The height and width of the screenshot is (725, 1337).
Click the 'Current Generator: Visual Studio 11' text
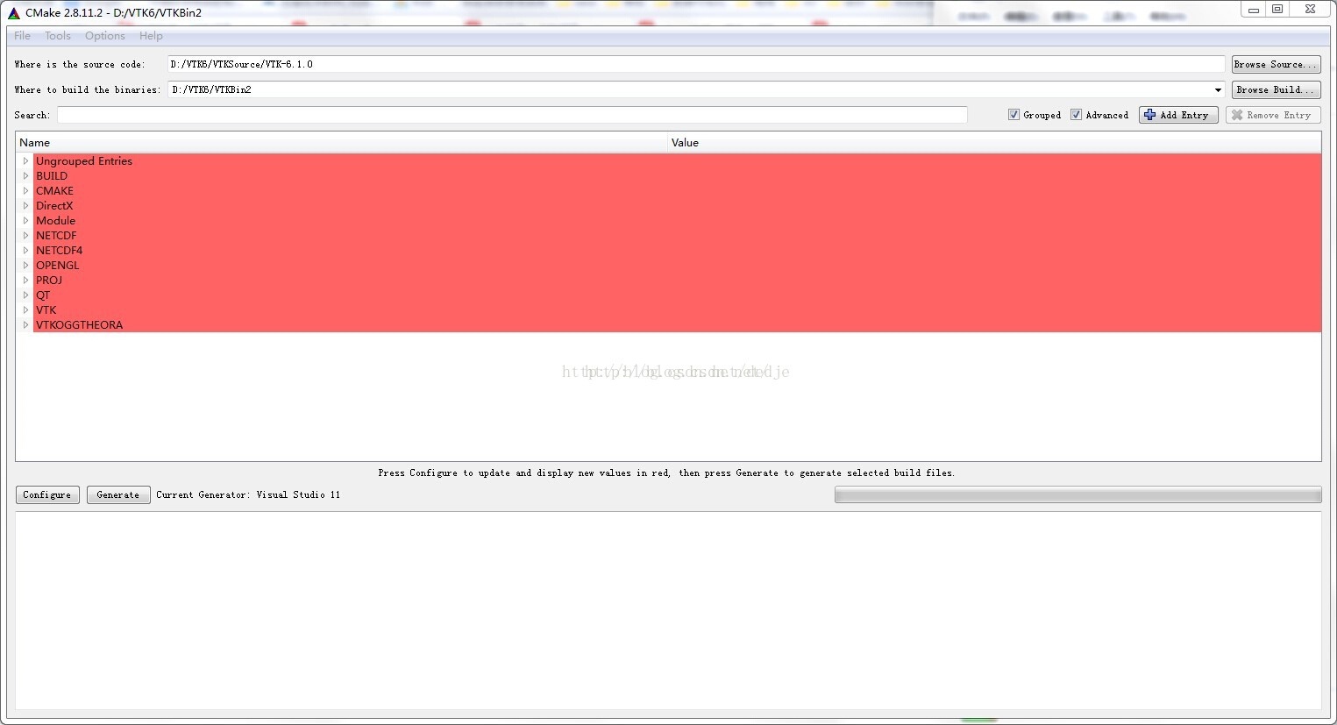(248, 495)
